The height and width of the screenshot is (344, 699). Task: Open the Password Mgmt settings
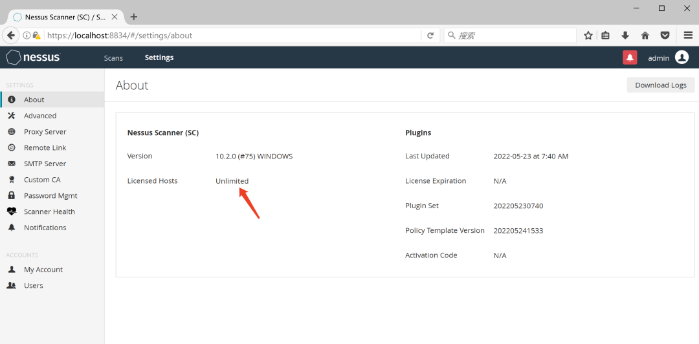tap(52, 196)
